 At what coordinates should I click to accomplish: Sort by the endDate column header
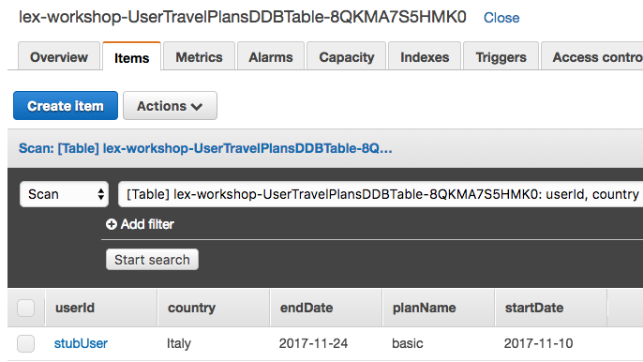pyautogui.click(x=307, y=308)
